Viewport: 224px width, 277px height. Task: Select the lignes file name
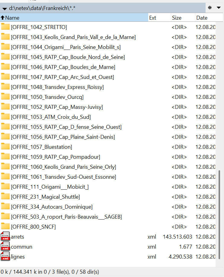click(x=18, y=257)
